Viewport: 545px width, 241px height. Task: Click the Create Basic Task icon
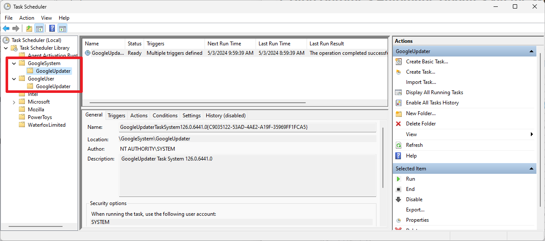click(x=398, y=62)
